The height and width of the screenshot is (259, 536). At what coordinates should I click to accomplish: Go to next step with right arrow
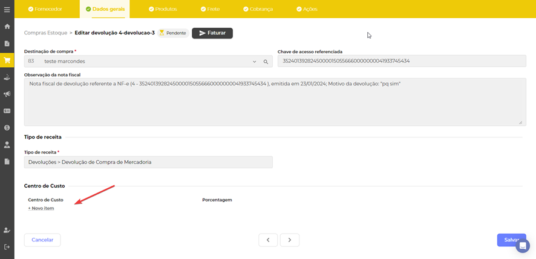[x=290, y=240]
